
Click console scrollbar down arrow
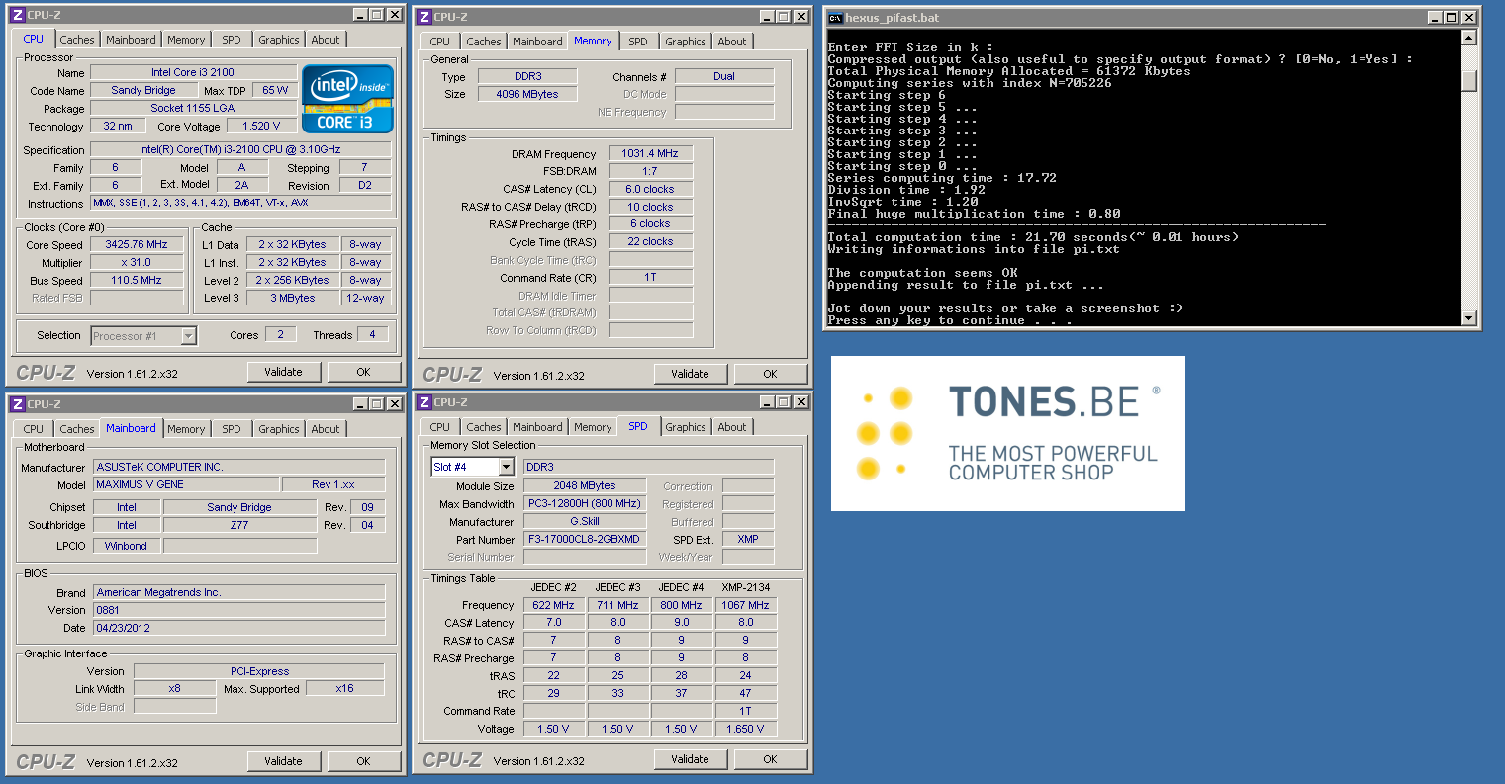pos(1468,317)
